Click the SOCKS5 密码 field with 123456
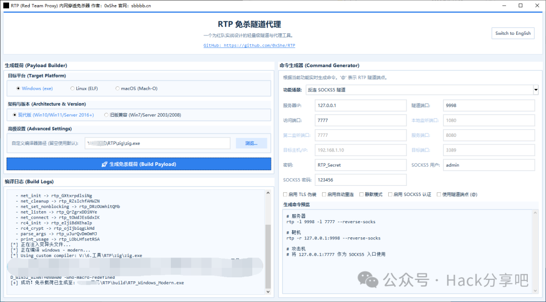 pos(360,180)
